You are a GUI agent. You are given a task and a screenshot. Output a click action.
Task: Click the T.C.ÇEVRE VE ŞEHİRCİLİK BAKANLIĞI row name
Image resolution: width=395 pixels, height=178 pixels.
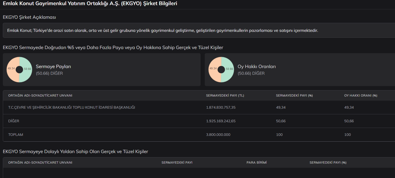[x=72, y=107]
